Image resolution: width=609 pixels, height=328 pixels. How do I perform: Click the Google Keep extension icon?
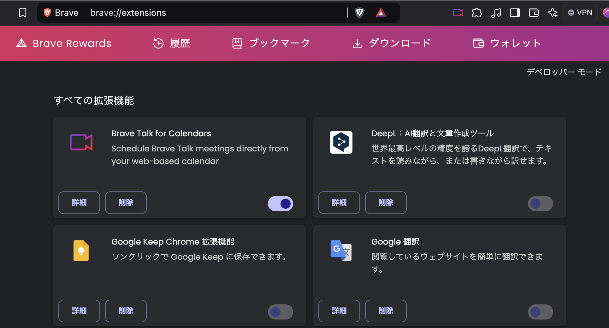pos(81,251)
